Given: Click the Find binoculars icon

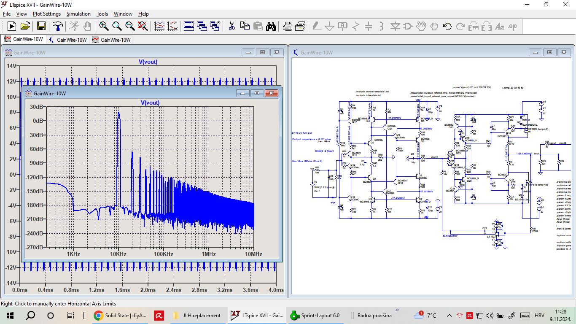Looking at the screenshot, I should coord(271,26).
